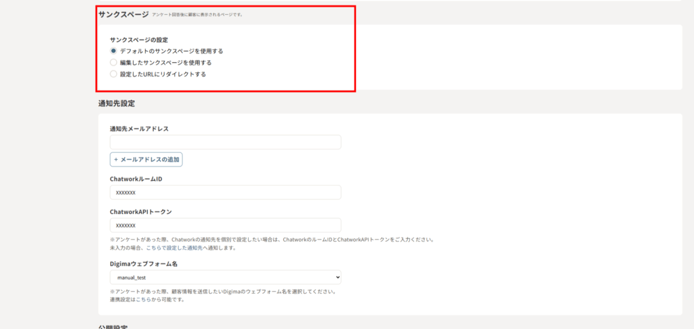Click the Chatwork notification help note first line
This screenshot has width=694, height=329.
pos(271,240)
